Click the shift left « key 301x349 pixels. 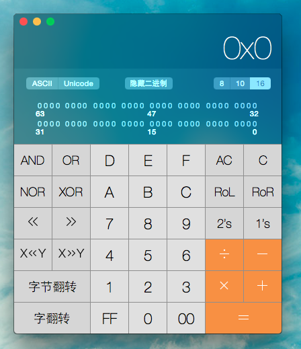pos(33,223)
